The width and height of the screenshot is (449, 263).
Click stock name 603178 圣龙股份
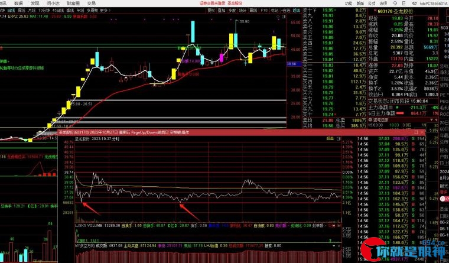[395, 11]
